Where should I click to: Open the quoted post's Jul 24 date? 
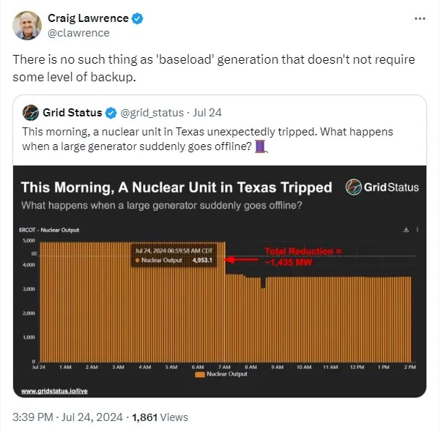(209, 113)
